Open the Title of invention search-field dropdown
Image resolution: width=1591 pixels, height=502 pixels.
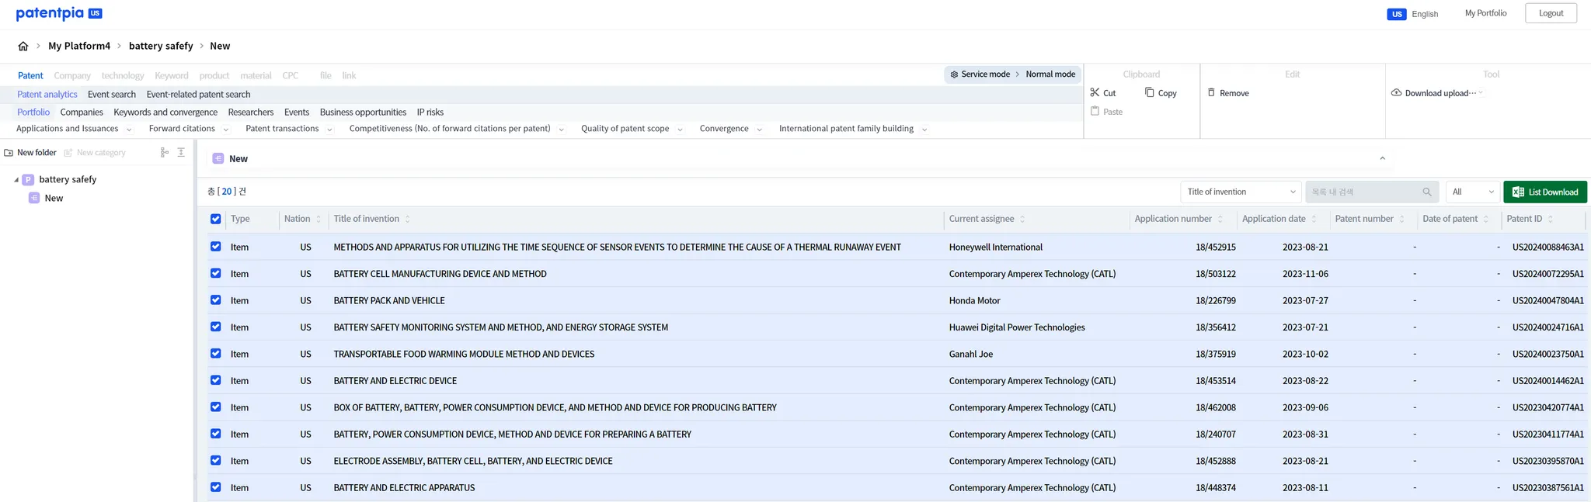(1241, 192)
